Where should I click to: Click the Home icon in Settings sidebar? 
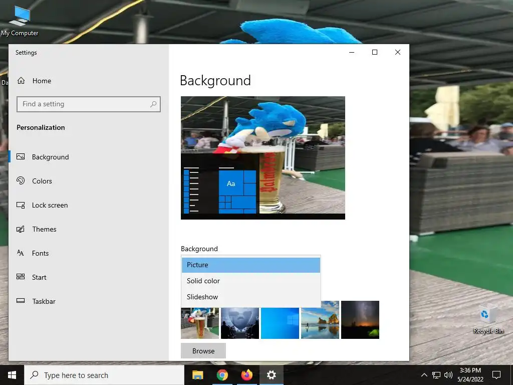pyautogui.click(x=21, y=81)
